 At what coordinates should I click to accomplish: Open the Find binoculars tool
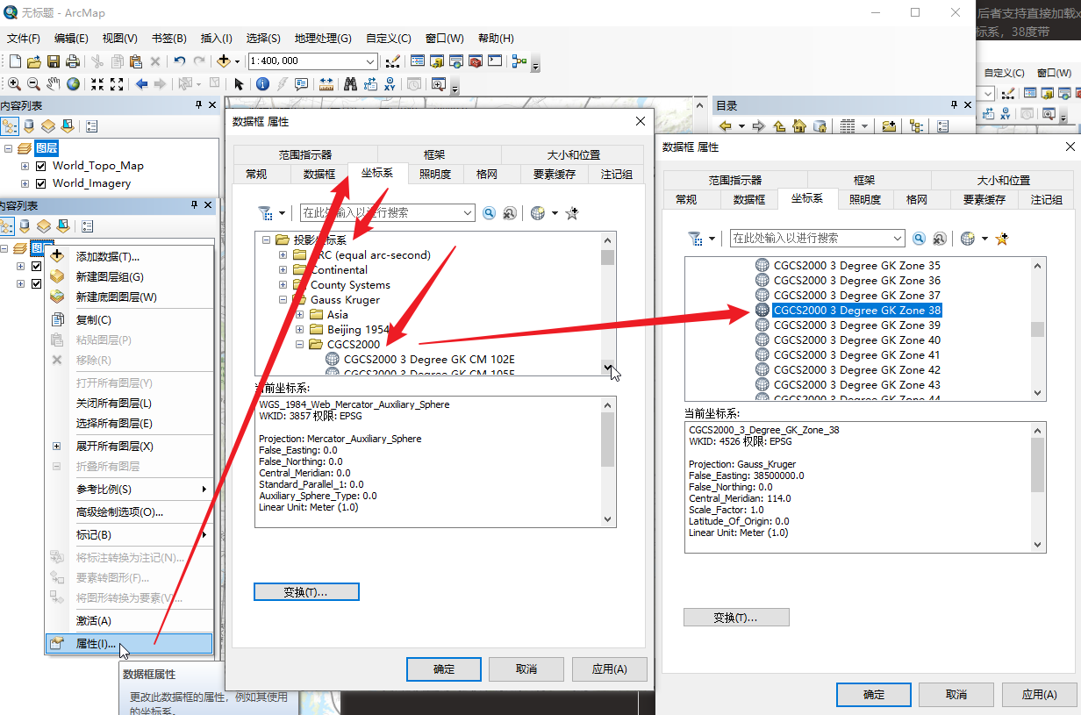tap(350, 84)
